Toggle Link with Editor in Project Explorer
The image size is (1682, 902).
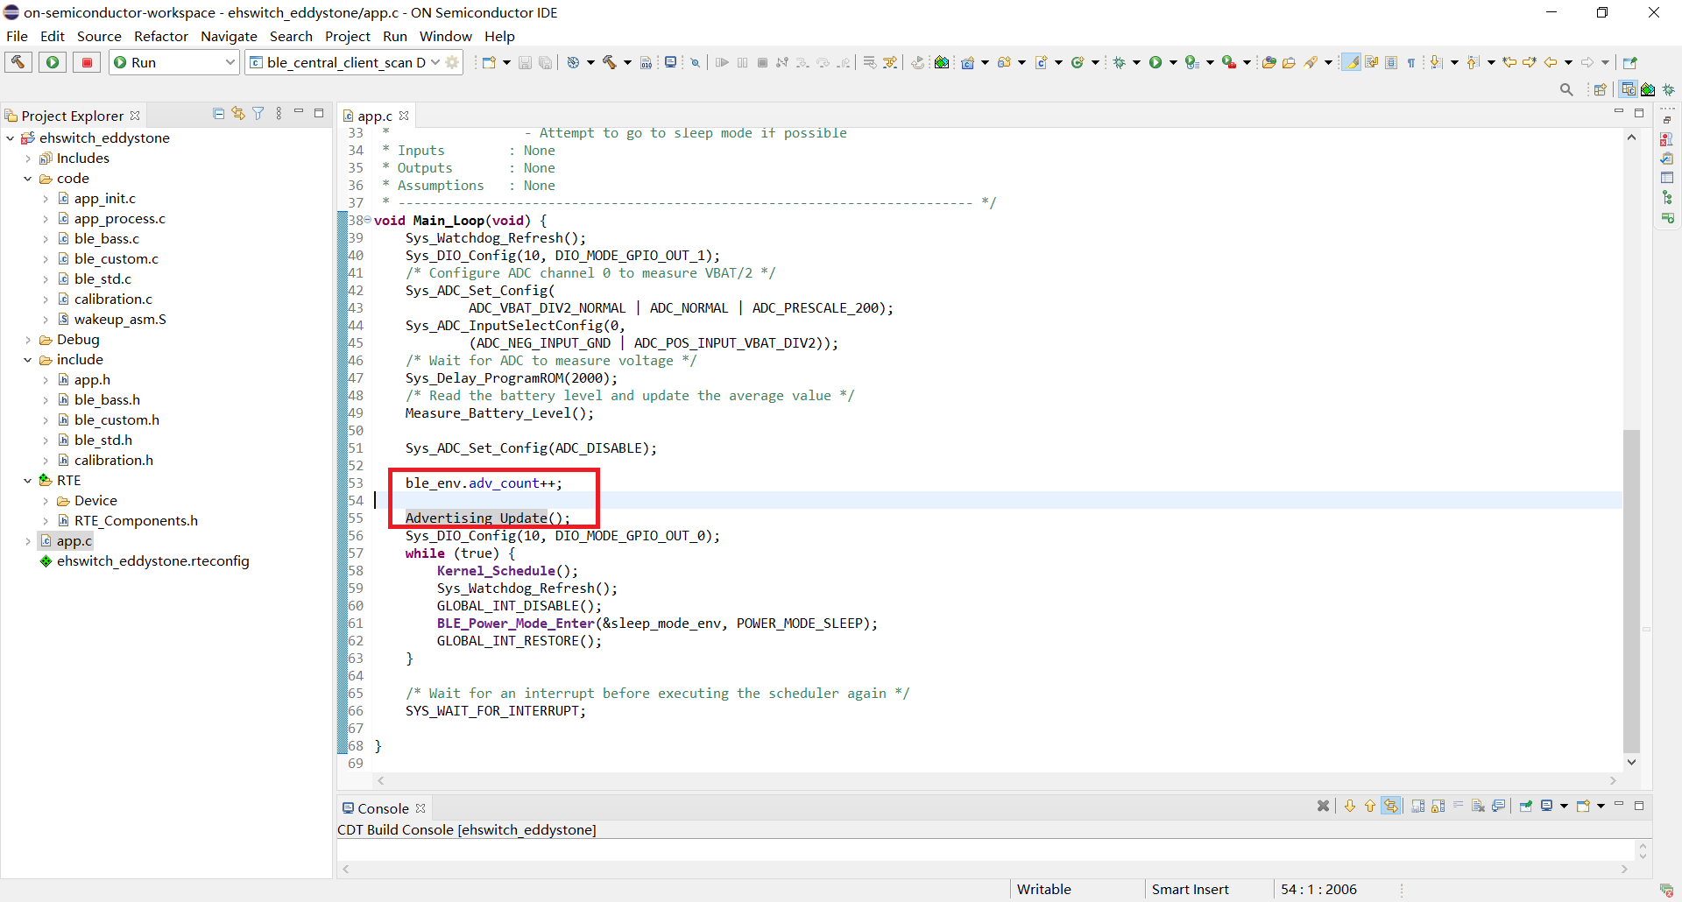pyautogui.click(x=238, y=114)
